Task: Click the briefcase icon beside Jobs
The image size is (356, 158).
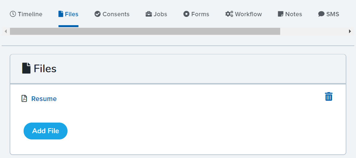Action: coord(149,14)
